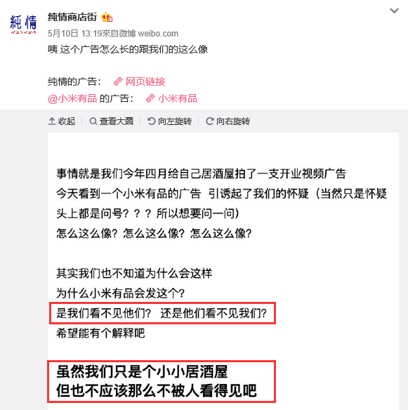Click the 收起 collapse text
The height and width of the screenshot is (410, 408).
click(67, 121)
